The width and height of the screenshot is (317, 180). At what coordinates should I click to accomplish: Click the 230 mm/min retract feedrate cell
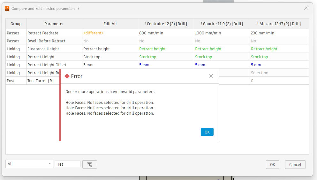pos(279,33)
